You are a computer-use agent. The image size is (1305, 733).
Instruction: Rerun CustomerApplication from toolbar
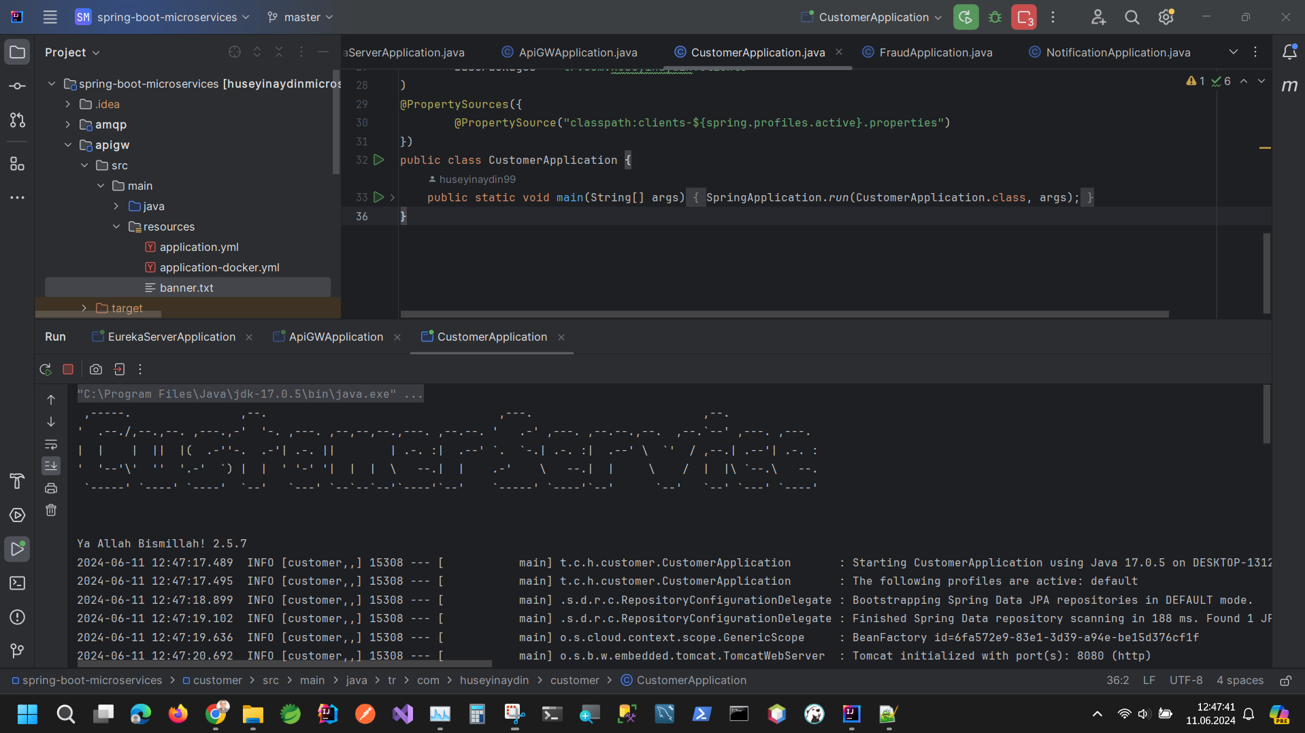point(965,17)
